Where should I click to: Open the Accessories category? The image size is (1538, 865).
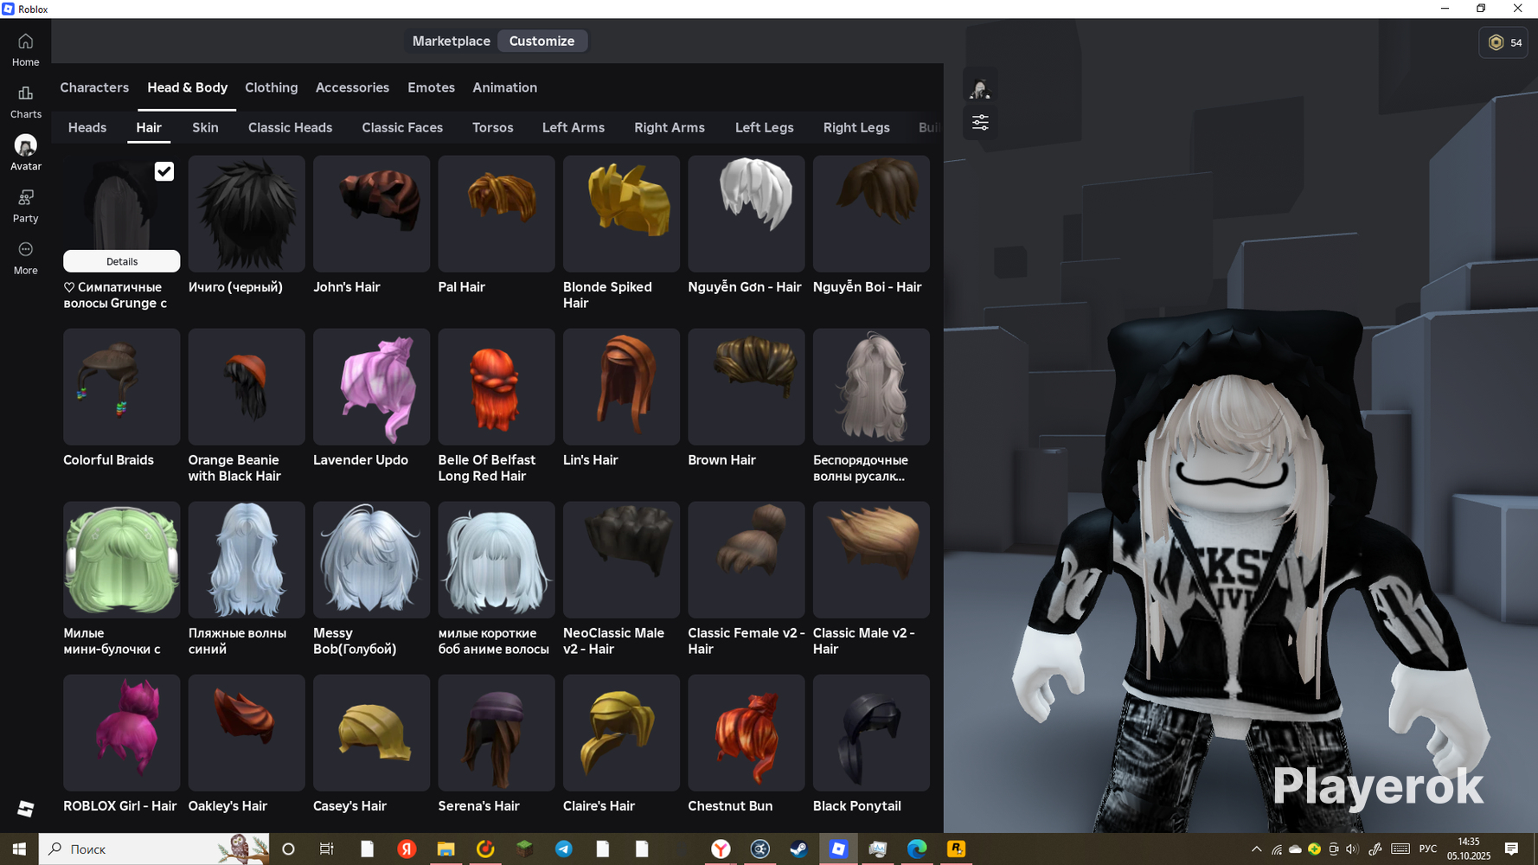point(352,87)
